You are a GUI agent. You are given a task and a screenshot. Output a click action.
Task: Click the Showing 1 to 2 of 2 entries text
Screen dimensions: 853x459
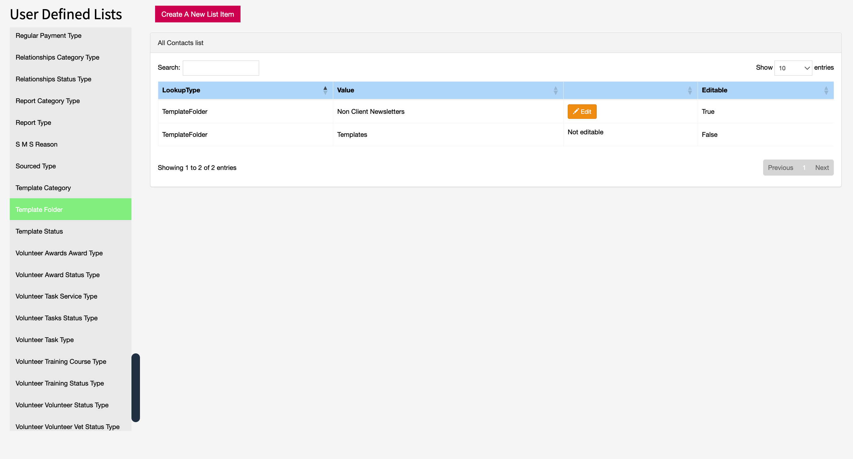pos(197,168)
